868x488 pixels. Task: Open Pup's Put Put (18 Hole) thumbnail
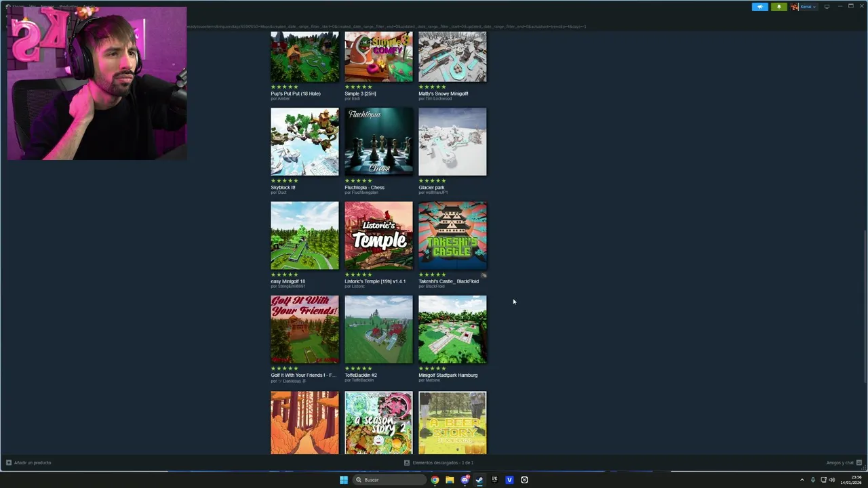[x=304, y=57]
